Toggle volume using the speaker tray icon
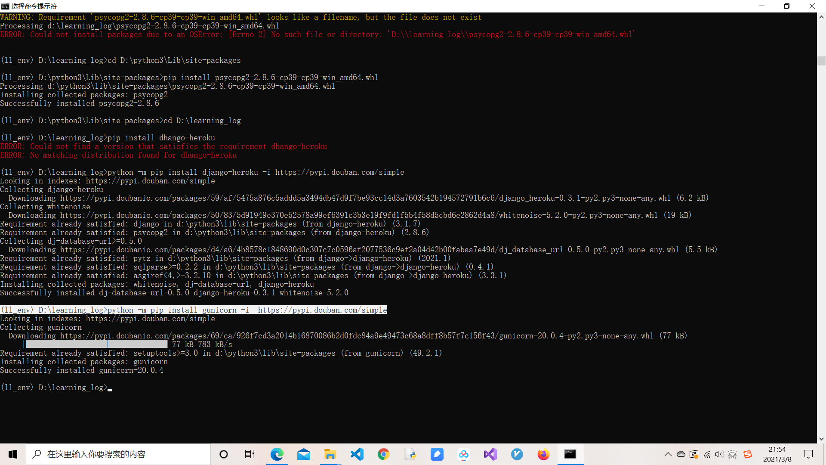Screen dimensions: 826x465 point(720,454)
